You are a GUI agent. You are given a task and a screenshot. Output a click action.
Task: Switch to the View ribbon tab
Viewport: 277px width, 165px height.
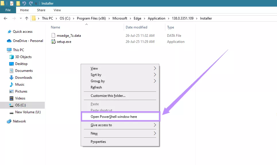pyautogui.click(x=57, y=10)
